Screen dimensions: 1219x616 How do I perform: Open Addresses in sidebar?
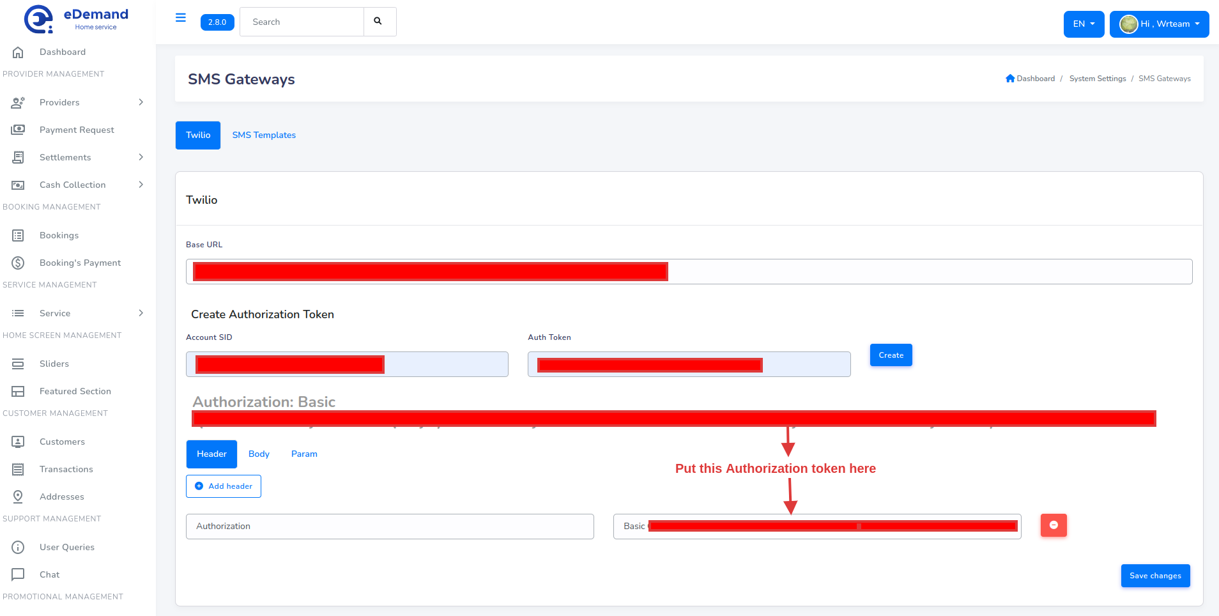click(62, 497)
